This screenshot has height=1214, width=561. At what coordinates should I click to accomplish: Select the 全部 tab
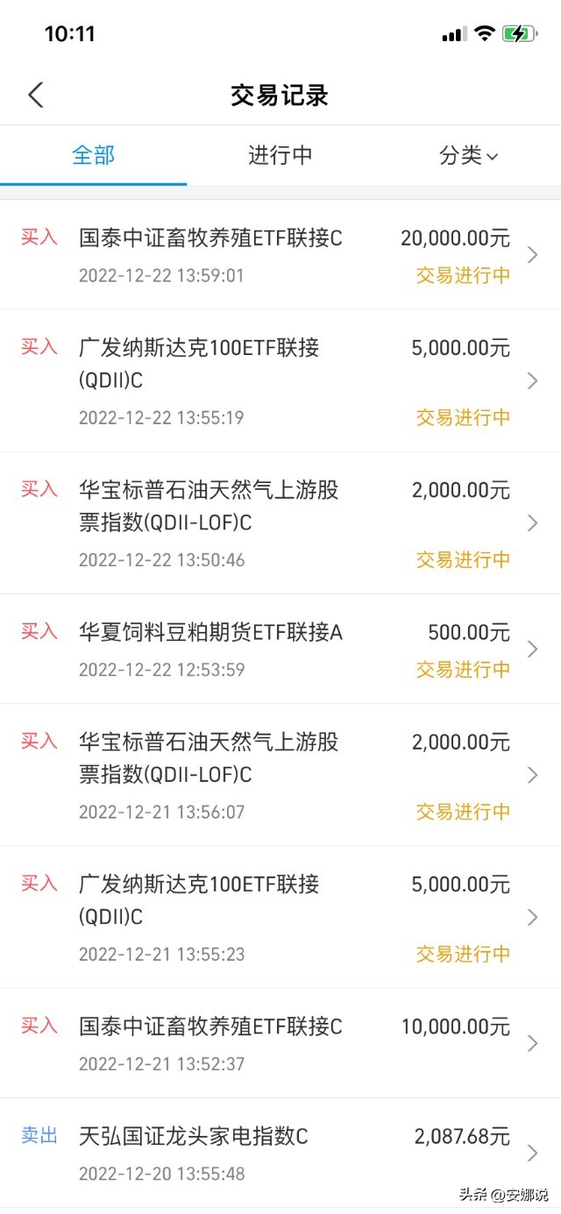(95, 156)
